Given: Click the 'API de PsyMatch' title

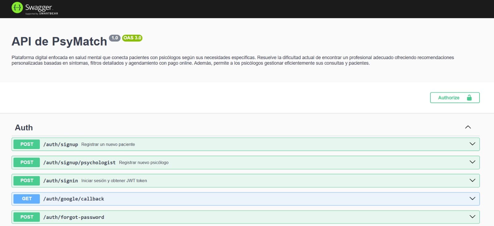Looking at the screenshot, I should click(x=59, y=41).
